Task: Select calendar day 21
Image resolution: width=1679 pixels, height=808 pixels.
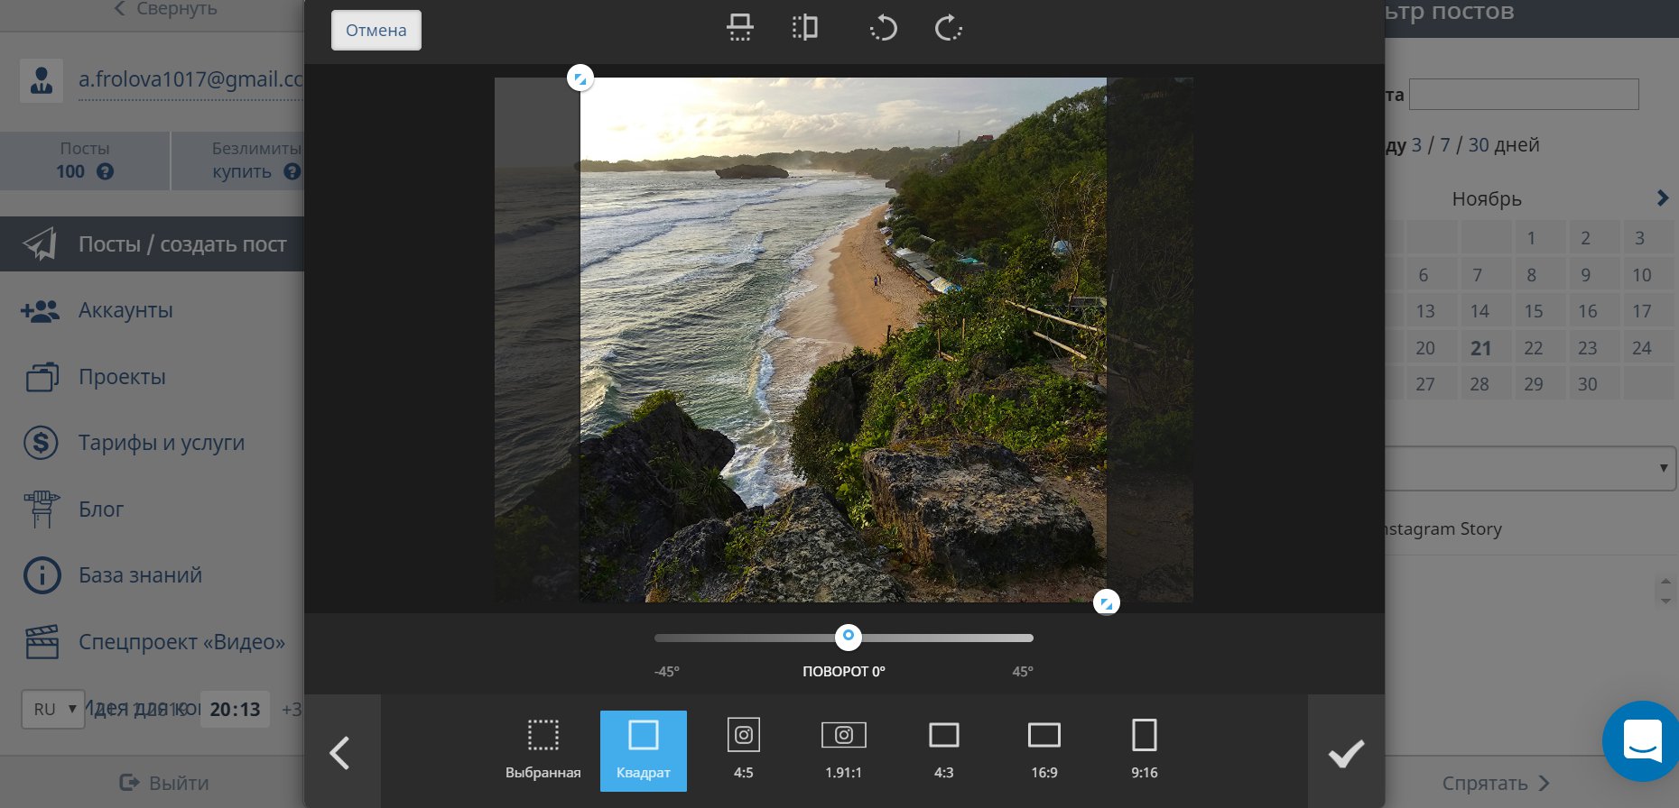Action: pyautogui.click(x=1480, y=348)
